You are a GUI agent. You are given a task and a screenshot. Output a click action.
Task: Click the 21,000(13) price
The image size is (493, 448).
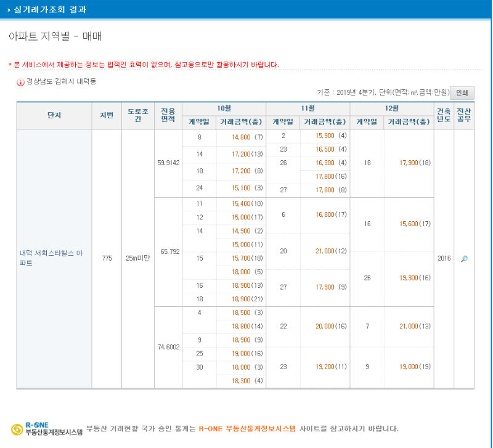click(x=415, y=327)
